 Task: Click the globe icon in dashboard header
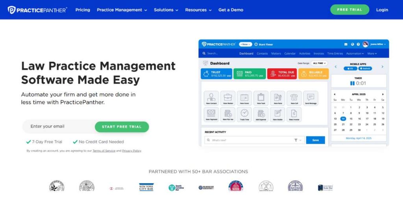[x=352, y=44]
